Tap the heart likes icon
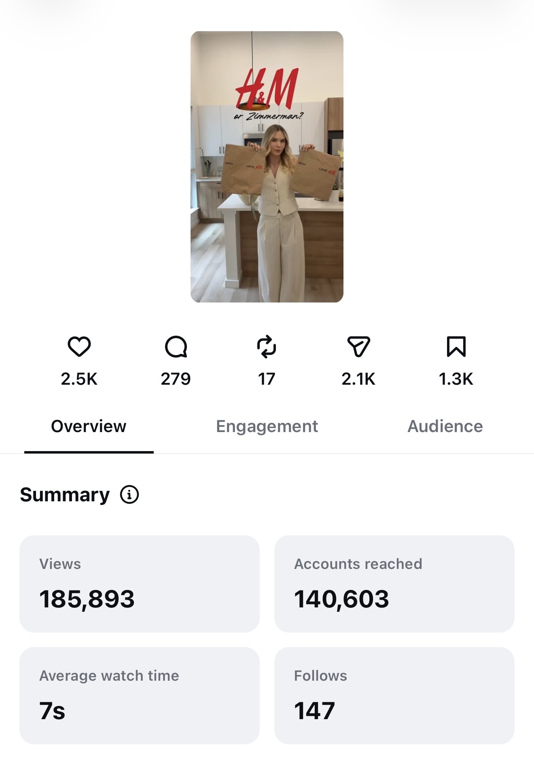Viewport: 534px width, 771px height. 79,347
